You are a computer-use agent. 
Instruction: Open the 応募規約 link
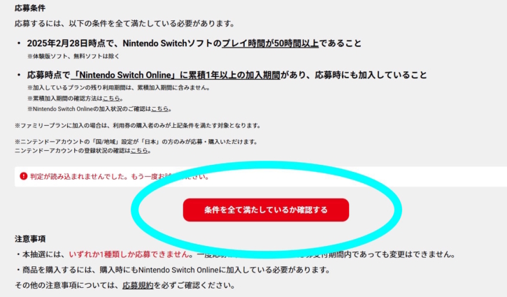[138, 285]
